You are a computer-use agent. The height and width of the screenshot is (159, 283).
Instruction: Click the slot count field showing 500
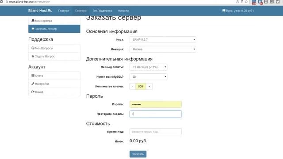tap(141, 87)
